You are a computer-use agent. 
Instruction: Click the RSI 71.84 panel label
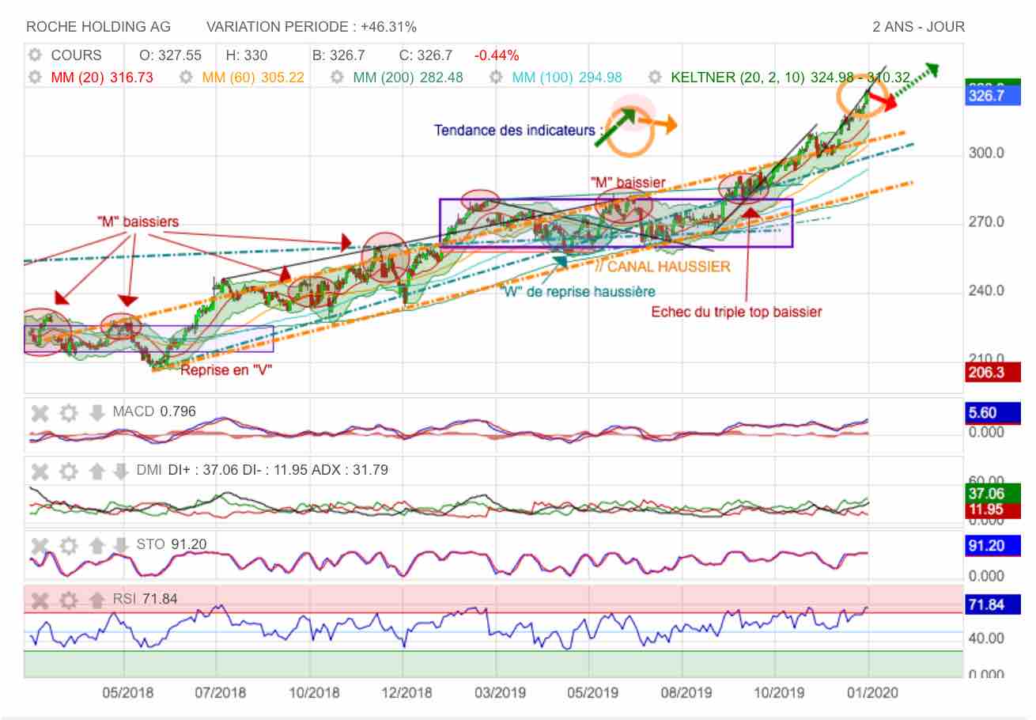[145, 600]
